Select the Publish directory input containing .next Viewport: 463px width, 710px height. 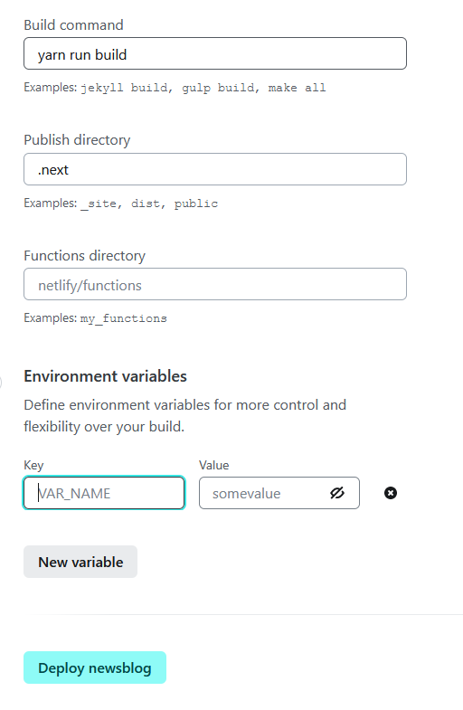point(215,169)
